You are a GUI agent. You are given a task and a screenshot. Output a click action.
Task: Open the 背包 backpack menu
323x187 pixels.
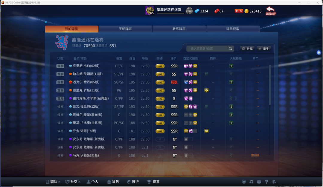(113, 182)
